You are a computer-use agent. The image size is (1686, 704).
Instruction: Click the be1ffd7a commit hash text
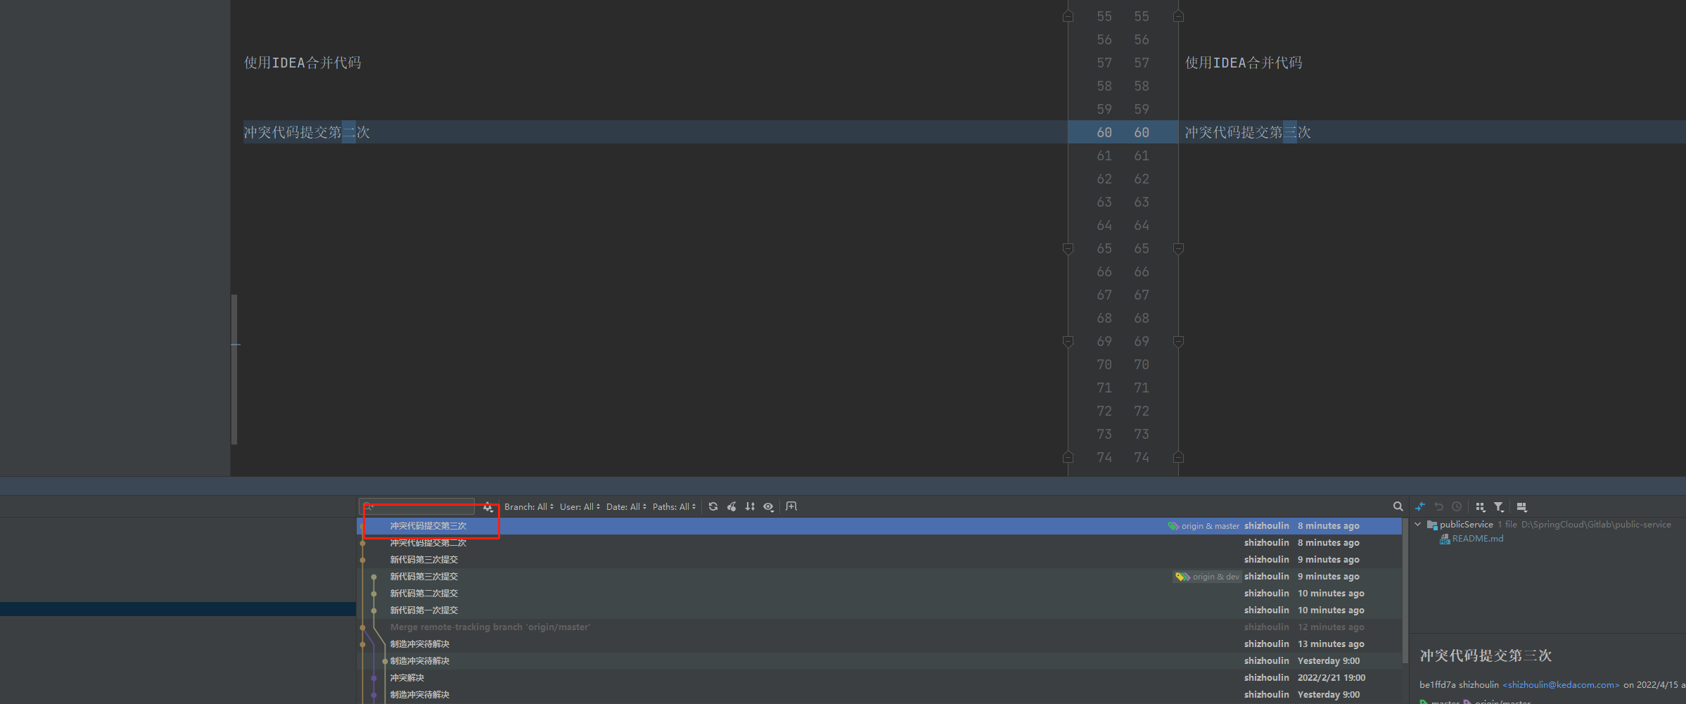click(x=1437, y=685)
